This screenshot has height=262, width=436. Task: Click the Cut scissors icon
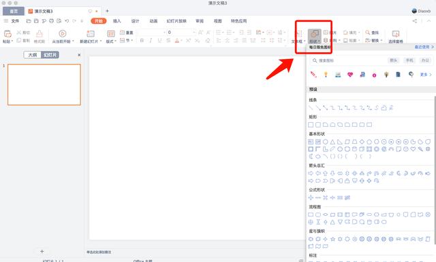coord(19,33)
